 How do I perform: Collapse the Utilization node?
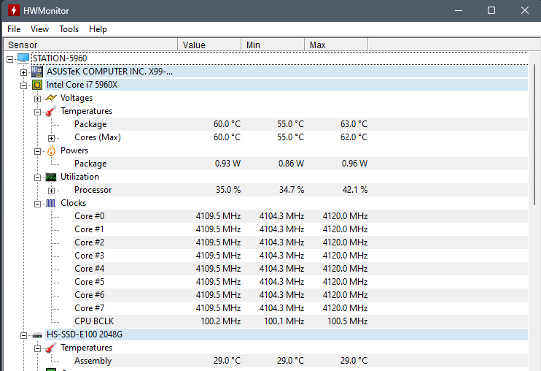[37, 178]
